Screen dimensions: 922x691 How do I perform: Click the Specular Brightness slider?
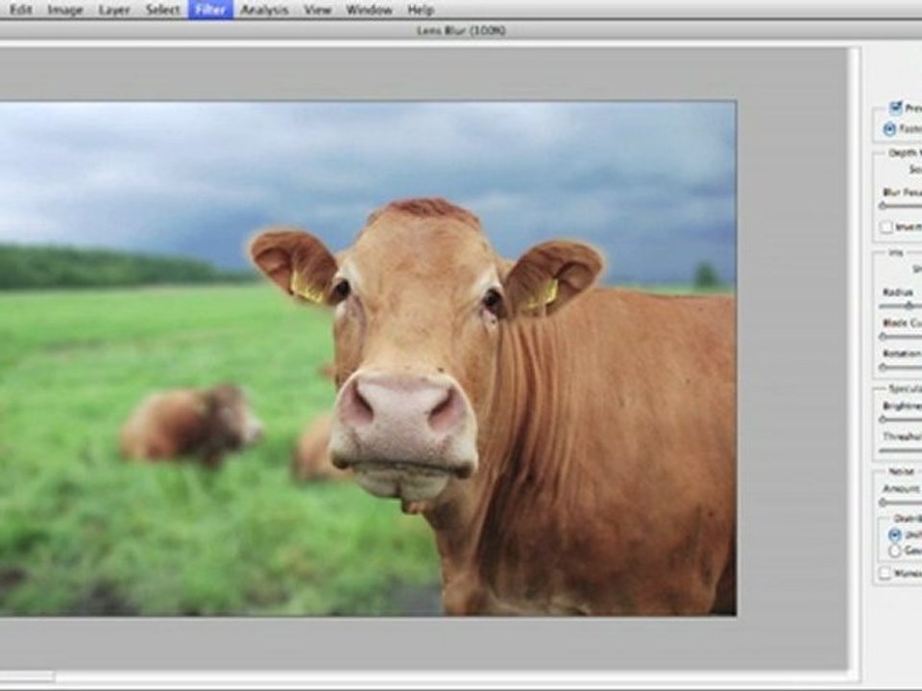(900, 419)
